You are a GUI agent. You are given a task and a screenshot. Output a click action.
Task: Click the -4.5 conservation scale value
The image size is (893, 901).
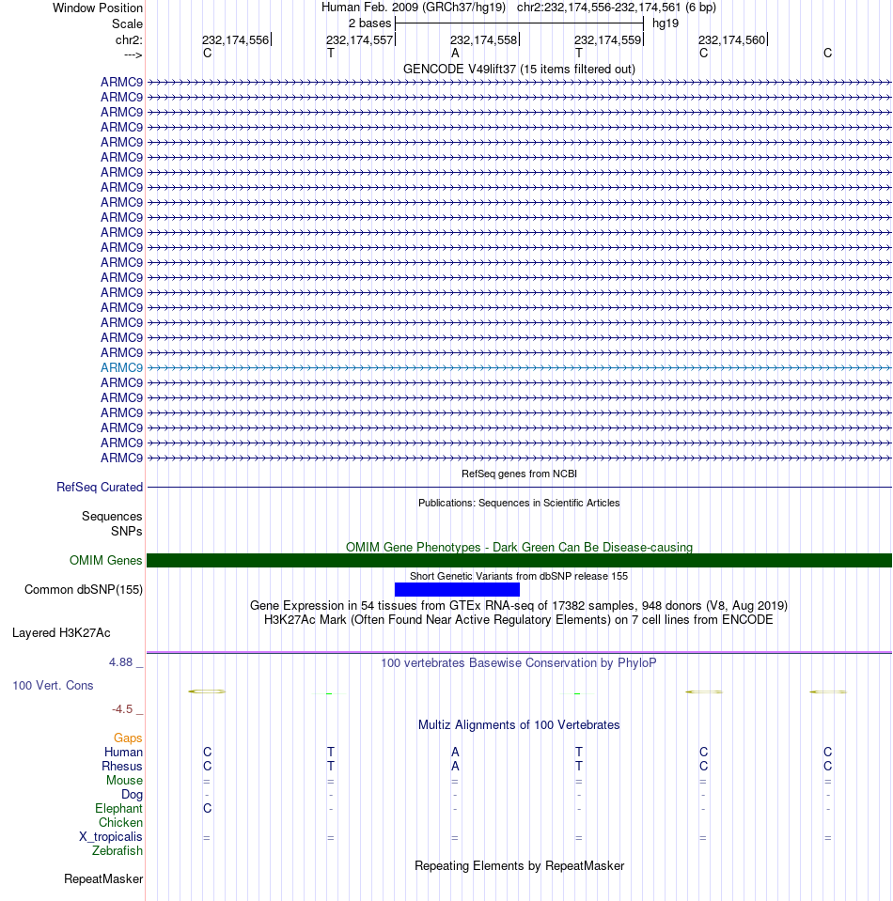coord(122,709)
